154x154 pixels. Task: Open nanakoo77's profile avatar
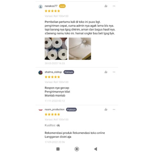pos(41,6)
